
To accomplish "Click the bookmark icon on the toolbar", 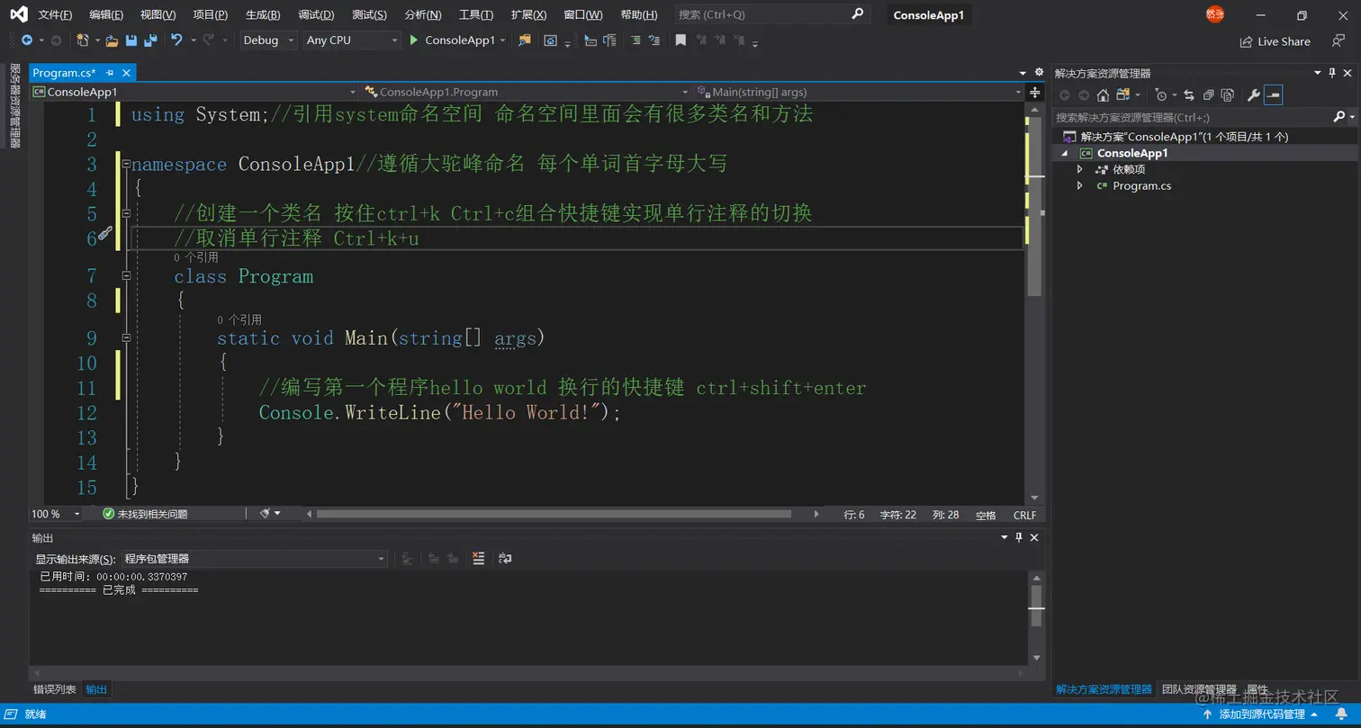I will (x=680, y=40).
